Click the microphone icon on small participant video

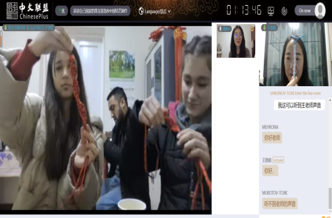click(220, 28)
